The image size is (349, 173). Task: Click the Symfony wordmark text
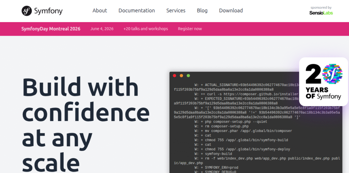point(48,11)
